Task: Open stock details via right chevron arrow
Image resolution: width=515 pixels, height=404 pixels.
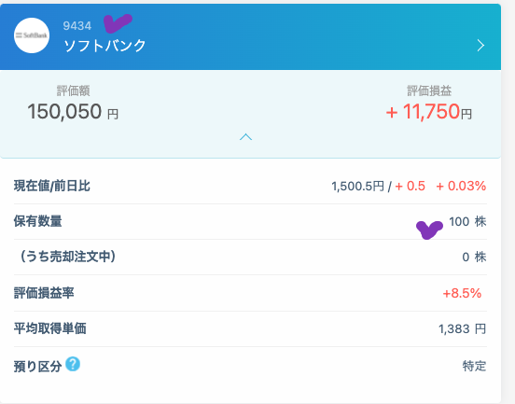Action: click(x=480, y=46)
